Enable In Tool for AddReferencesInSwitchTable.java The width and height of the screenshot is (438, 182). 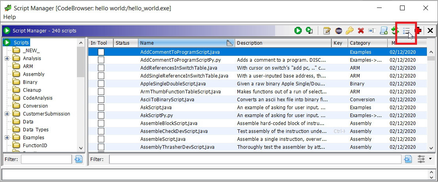(x=101, y=68)
